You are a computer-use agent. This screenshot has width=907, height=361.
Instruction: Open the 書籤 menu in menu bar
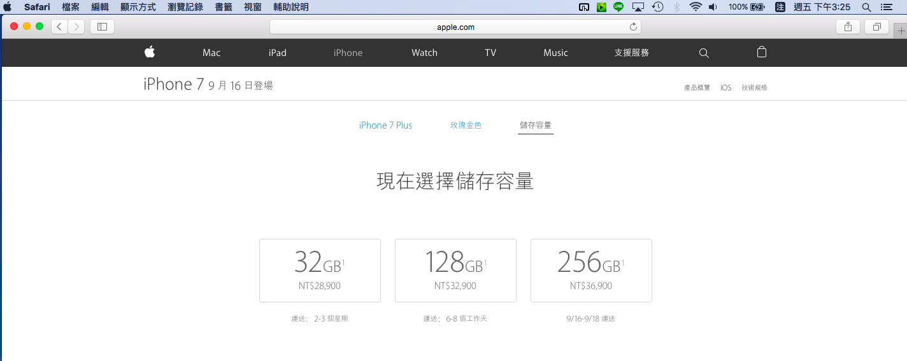click(x=224, y=7)
